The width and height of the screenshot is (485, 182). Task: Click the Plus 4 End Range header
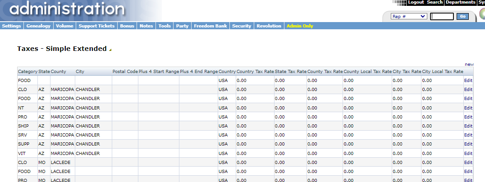tap(199, 71)
